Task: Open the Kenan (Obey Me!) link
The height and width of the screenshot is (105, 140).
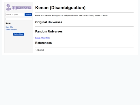Action: point(42,38)
